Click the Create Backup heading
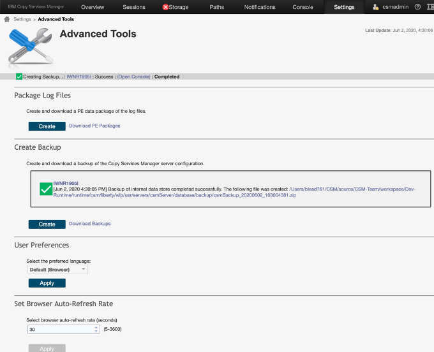434x352 pixels. pos(38,147)
